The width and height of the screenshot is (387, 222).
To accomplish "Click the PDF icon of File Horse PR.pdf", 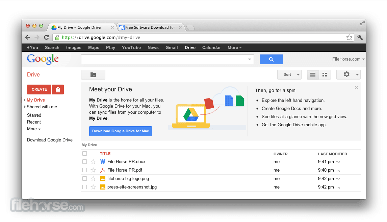I will point(103,170).
